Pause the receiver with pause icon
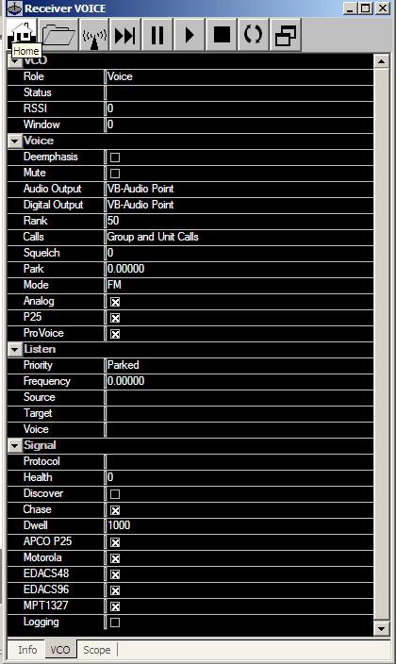 [x=157, y=35]
